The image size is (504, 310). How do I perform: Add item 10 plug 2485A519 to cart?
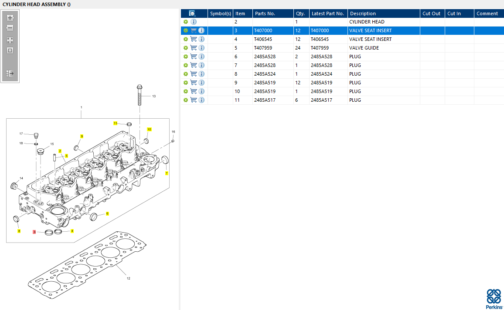coord(194,91)
